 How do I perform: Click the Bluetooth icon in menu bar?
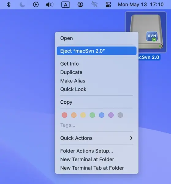(x=9, y=5)
